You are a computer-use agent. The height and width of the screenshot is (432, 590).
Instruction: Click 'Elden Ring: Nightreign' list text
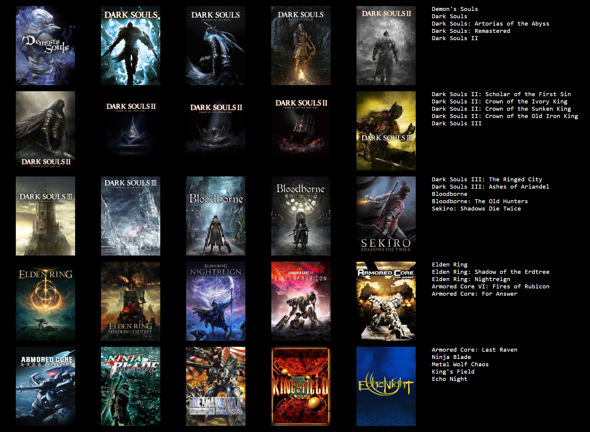point(471,279)
